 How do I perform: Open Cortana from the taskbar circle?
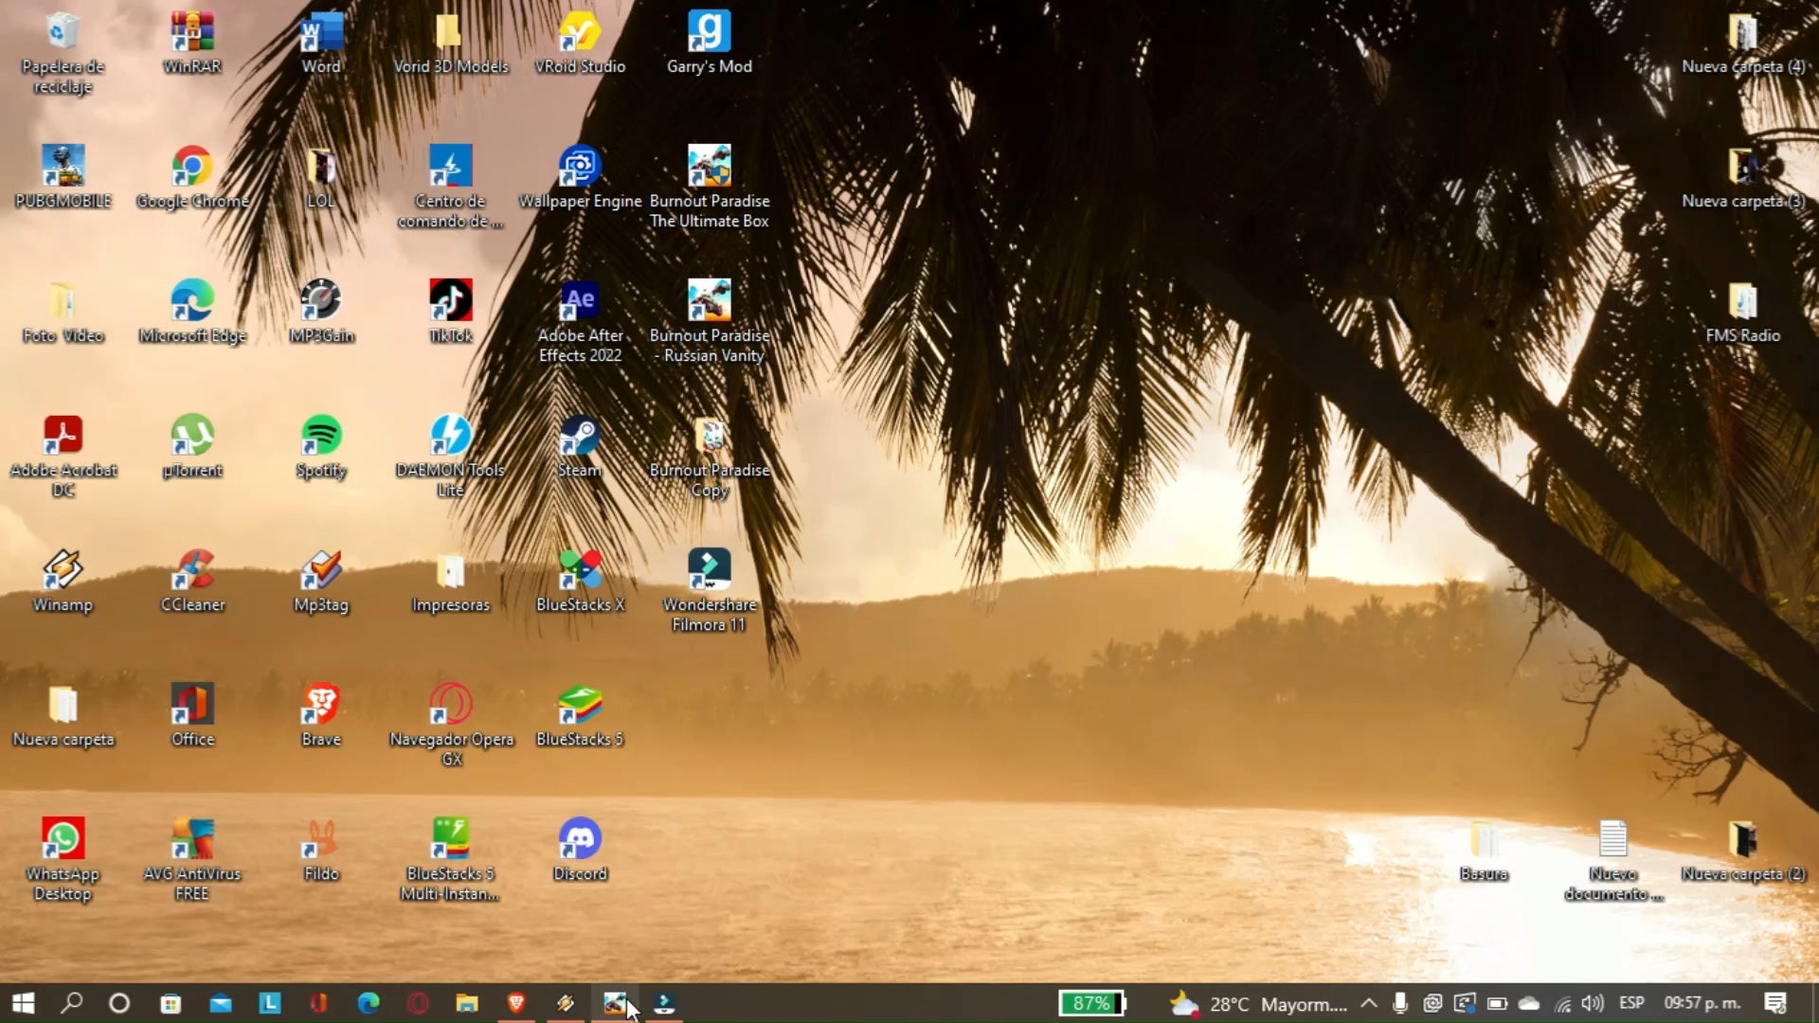(119, 1003)
